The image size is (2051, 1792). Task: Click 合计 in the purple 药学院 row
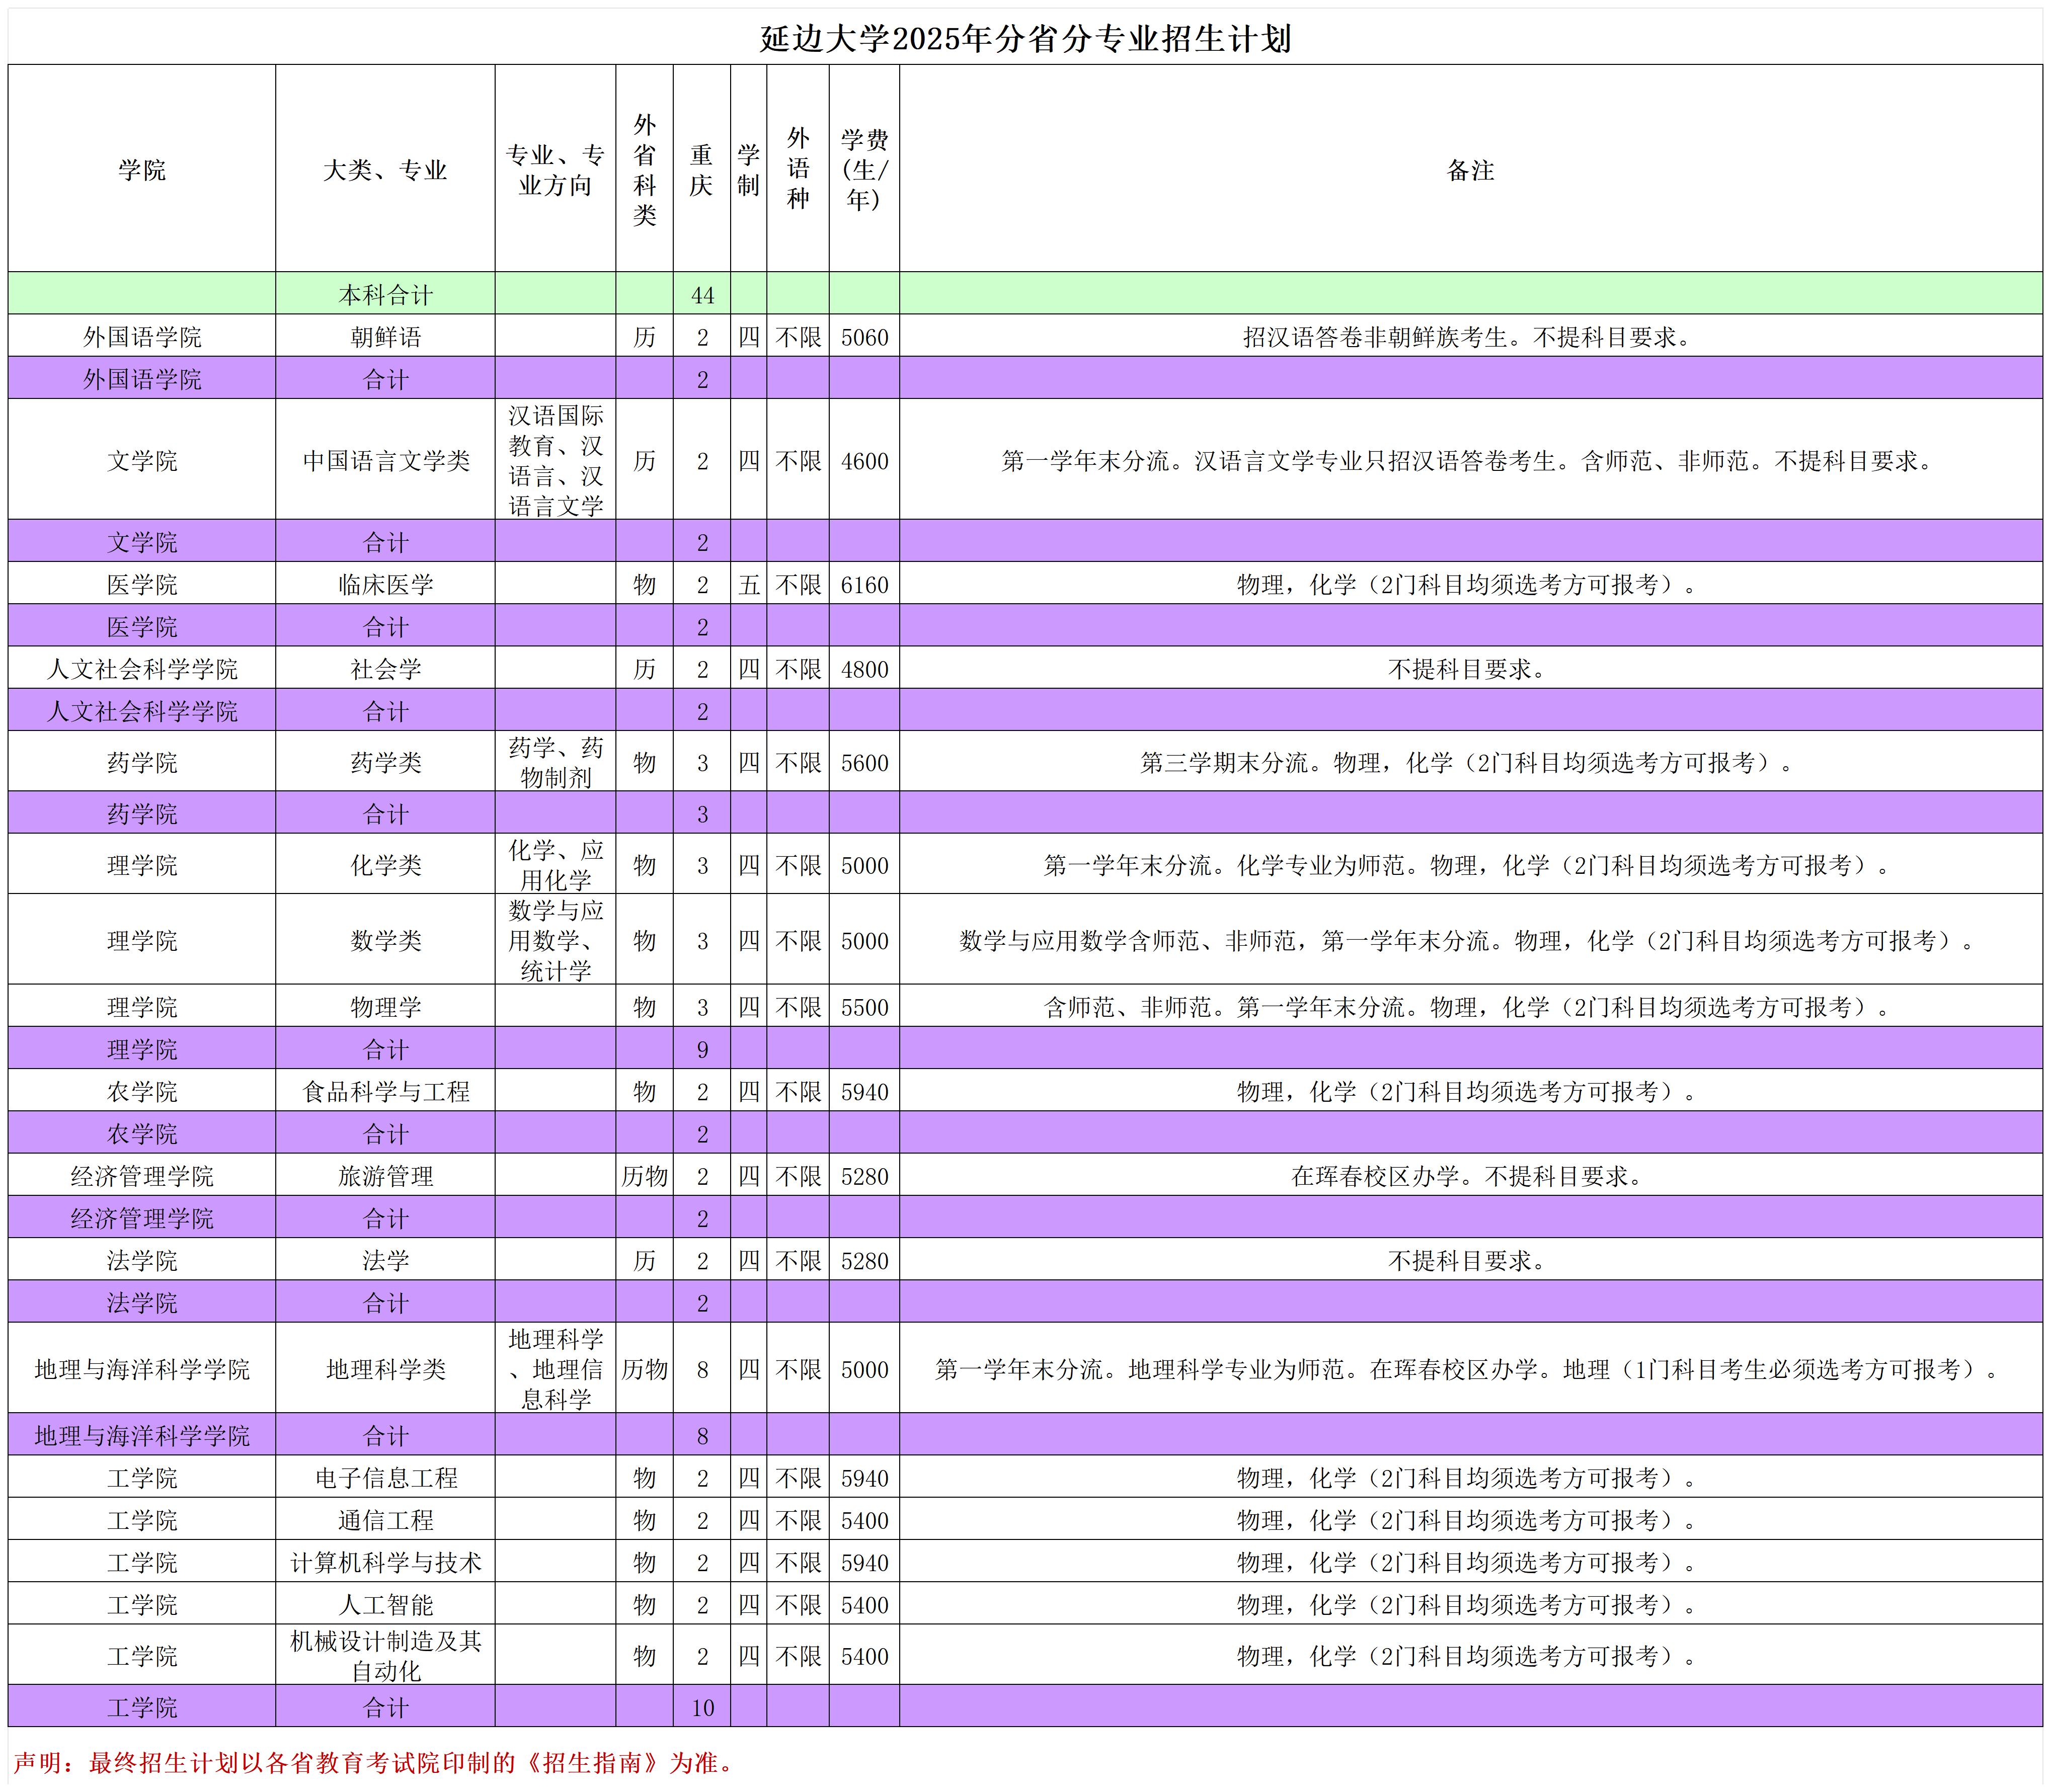click(385, 813)
